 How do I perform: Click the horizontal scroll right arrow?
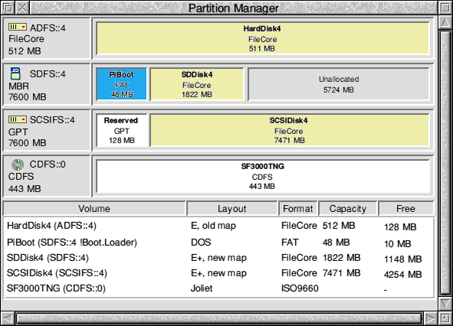[x=431, y=318]
